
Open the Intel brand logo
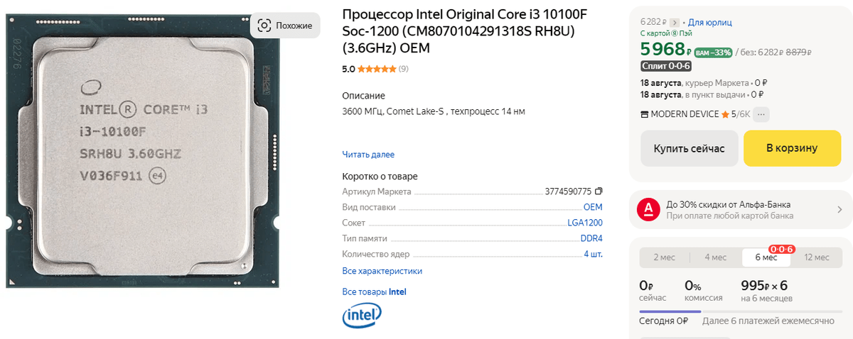[361, 316]
